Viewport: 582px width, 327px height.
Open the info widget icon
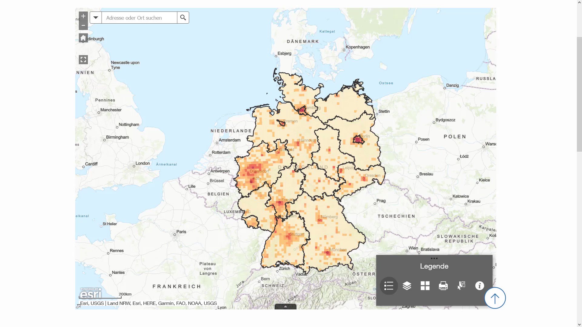coord(480,286)
